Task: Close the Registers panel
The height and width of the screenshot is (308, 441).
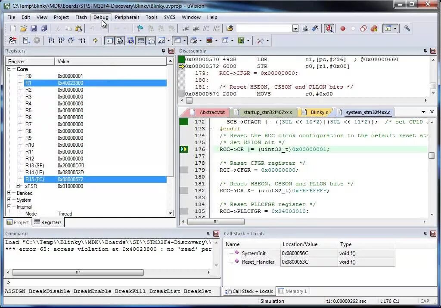Action: coord(171,51)
